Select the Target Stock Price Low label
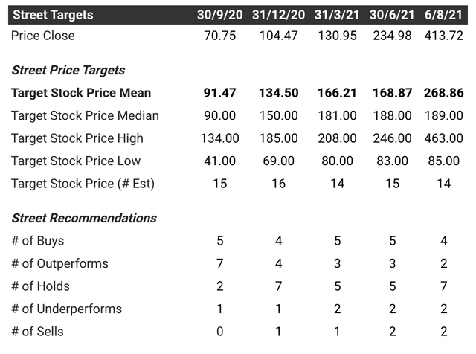The width and height of the screenshot is (476, 354). (x=76, y=161)
